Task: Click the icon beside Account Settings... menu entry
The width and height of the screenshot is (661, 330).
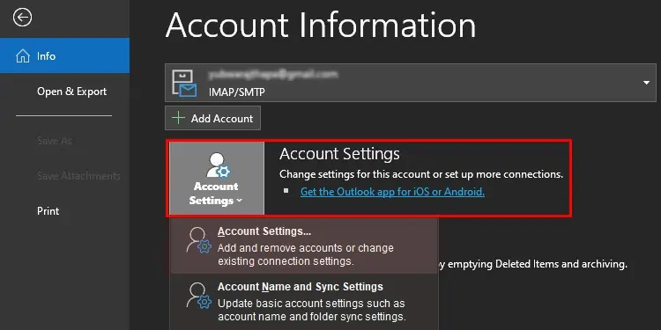Action: (198, 240)
